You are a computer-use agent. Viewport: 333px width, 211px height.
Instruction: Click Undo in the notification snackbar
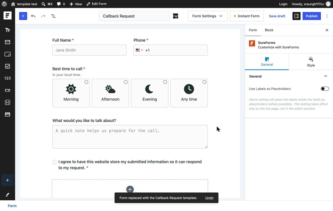209,198
